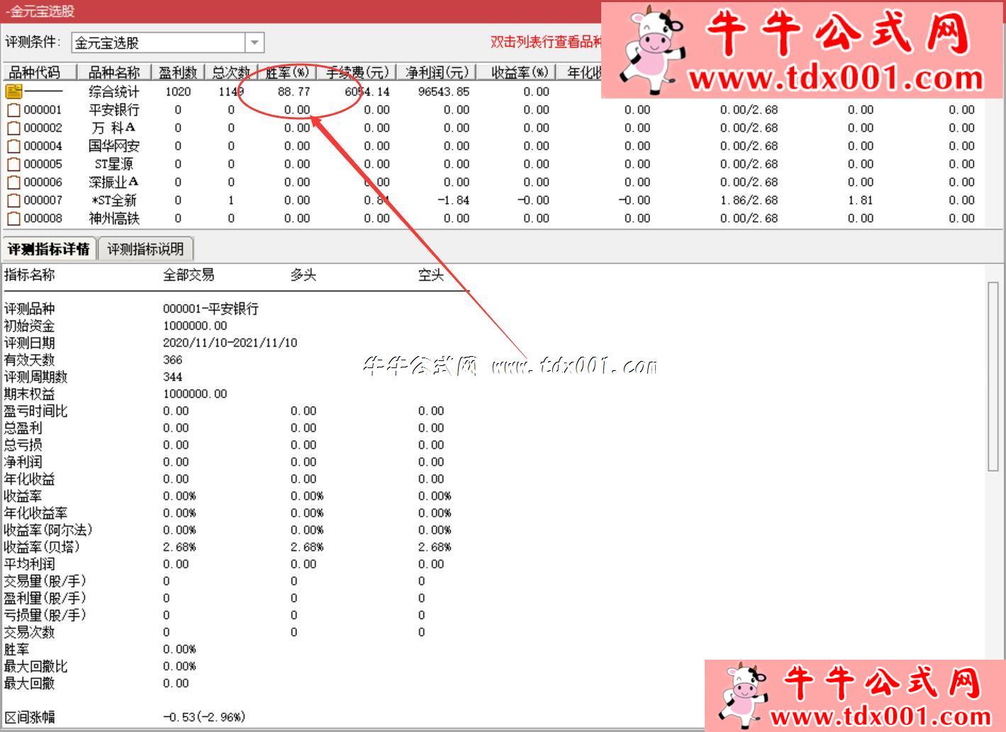
Task: Switch to the 评测指标详情 tab
Action: coord(49,249)
